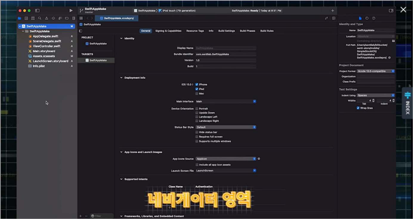Collapse the Identity section
This screenshot has width=413, height=219.
[121, 38]
